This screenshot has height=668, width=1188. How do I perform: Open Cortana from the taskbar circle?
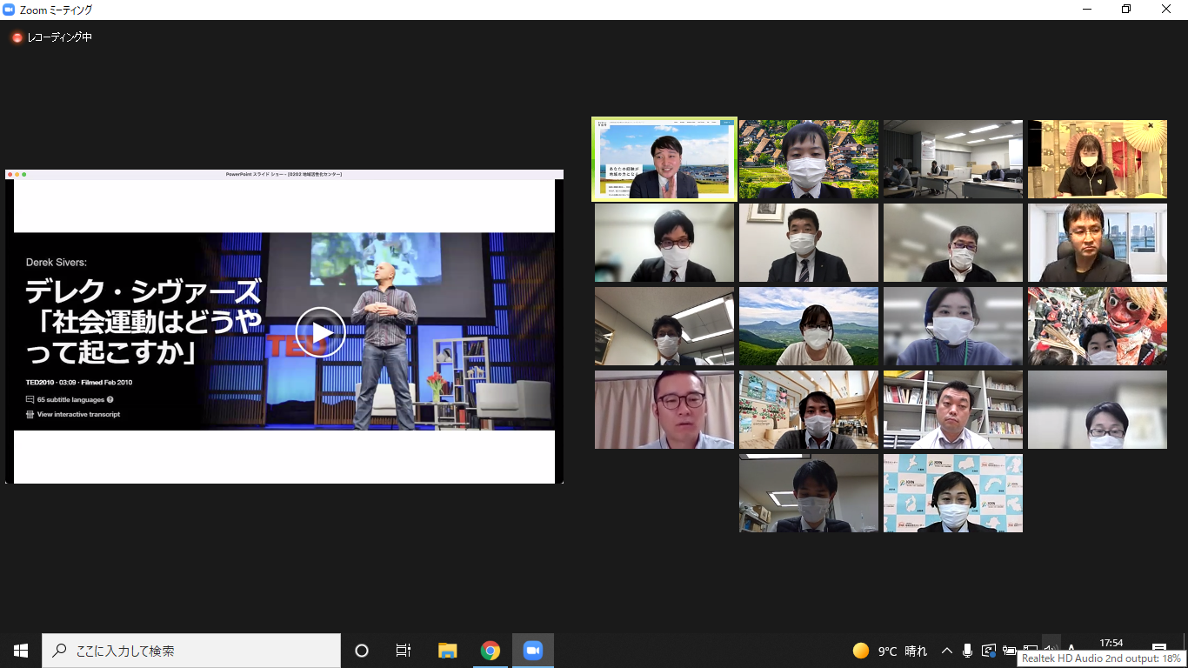point(362,651)
